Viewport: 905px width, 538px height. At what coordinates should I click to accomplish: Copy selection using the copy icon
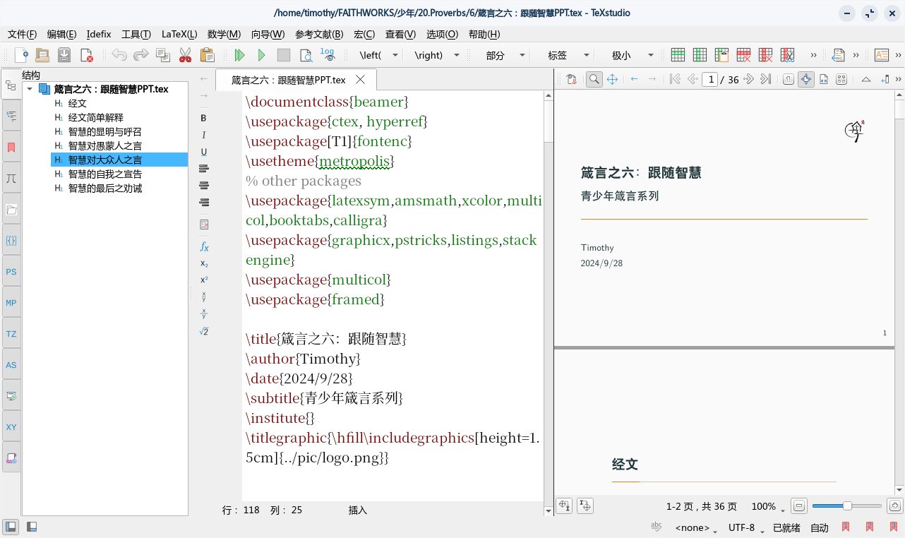[163, 55]
